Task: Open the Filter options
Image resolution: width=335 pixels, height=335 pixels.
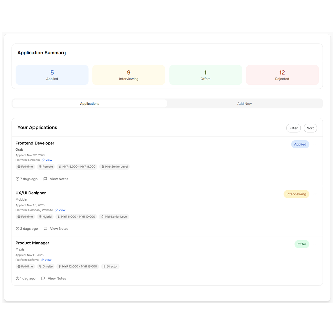Action: 293,128
